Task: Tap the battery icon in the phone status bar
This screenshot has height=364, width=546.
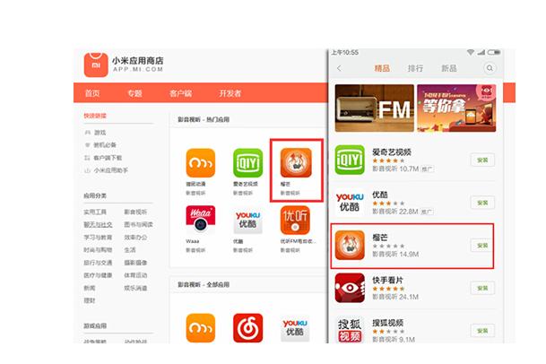Action: click(494, 52)
